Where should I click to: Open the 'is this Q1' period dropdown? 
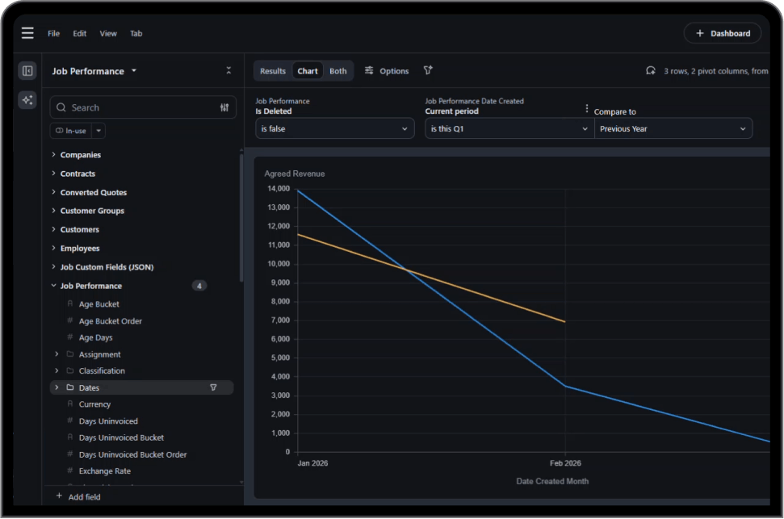pyautogui.click(x=509, y=128)
